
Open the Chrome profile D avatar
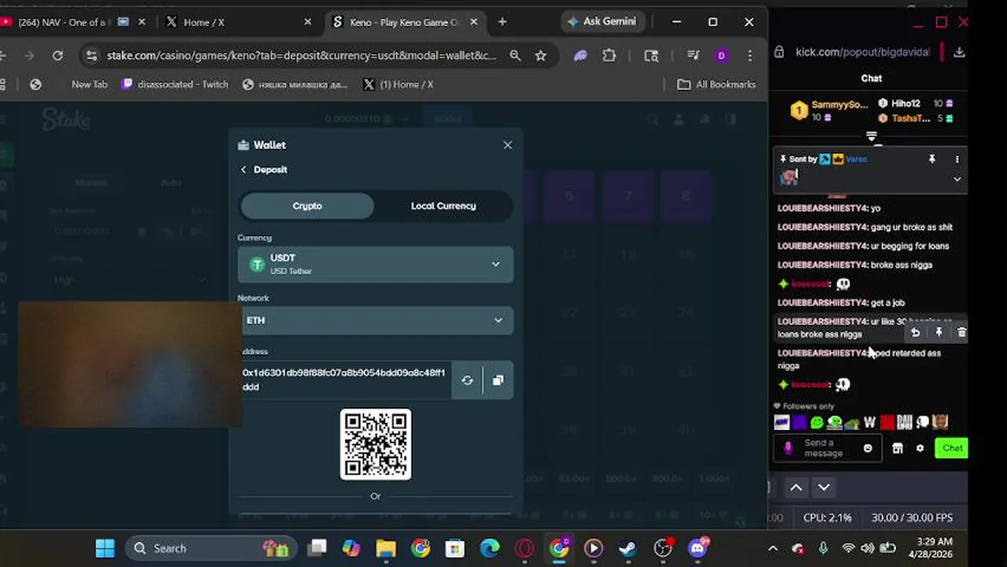pyautogui.click(x=721, y=55)
